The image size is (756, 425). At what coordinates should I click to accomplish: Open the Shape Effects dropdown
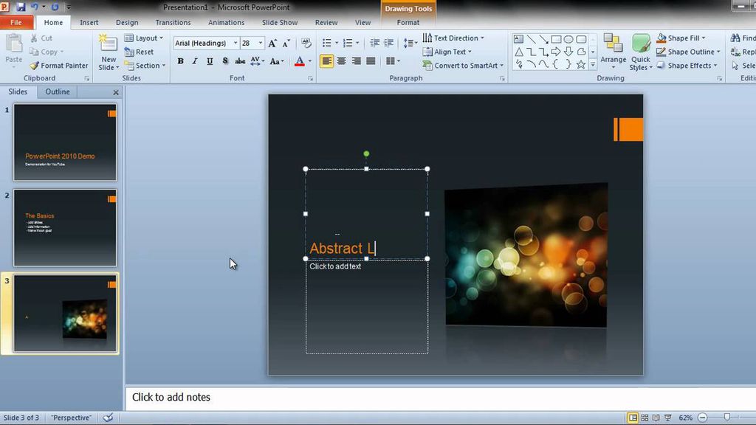pos(687,66)
